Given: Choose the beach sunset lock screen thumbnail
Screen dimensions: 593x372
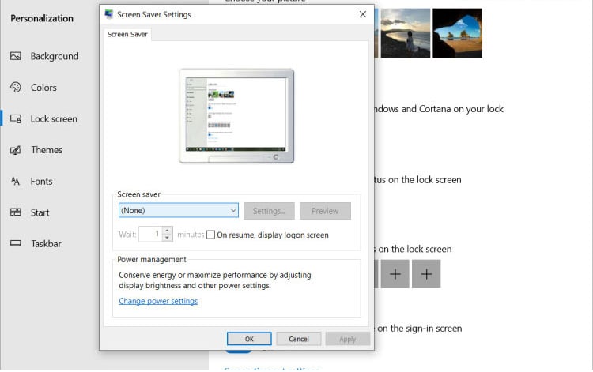Looking at the screenshot, I should pos(405,33).
